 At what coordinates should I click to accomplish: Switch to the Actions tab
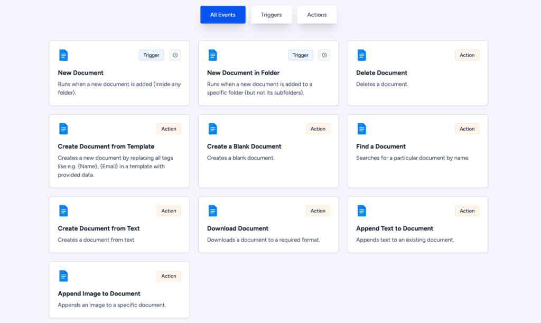click(316, 14)
